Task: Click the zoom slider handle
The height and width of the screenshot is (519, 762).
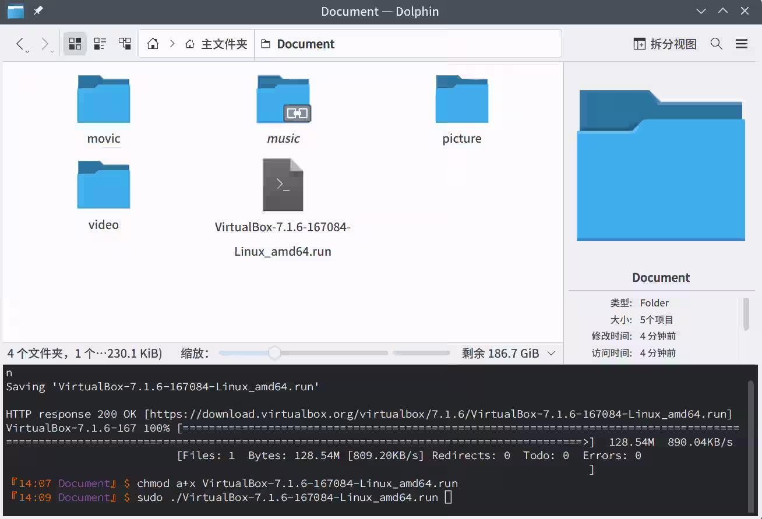Action: (274, 353)
